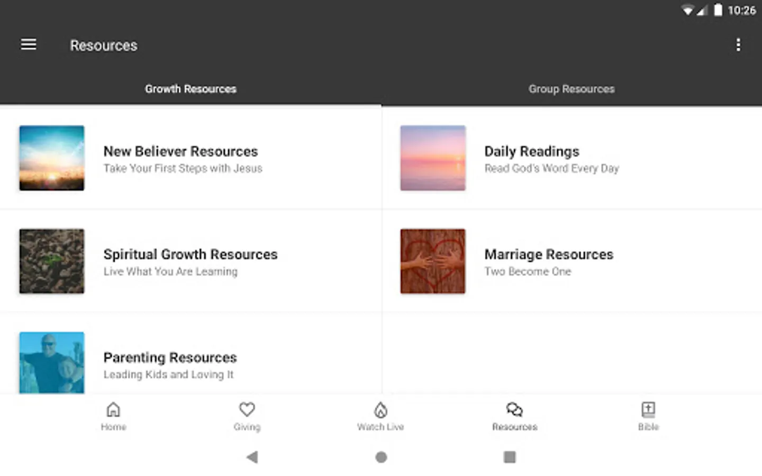Viewport: 762px width, 476px height.
Task: Open Marriage Resources title
Action: (549, 254)
